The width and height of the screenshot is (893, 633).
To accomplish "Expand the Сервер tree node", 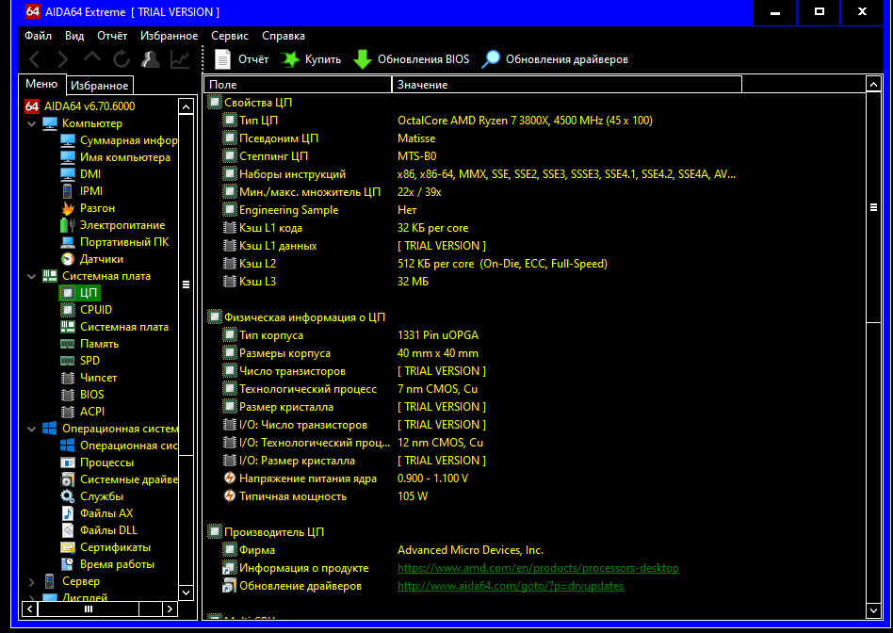I will point(32,581).
